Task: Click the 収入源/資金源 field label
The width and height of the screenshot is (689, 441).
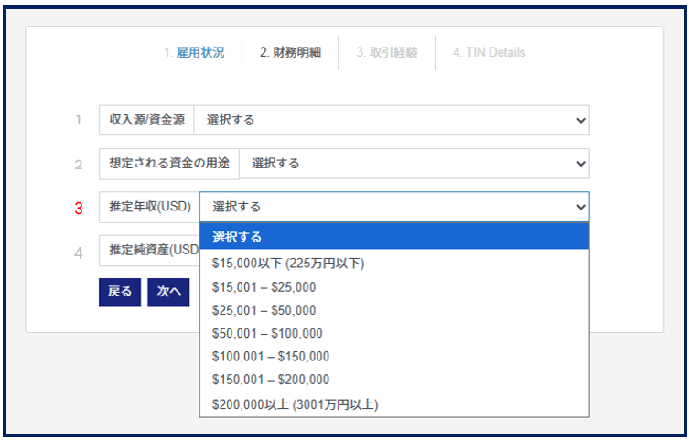Action: click(146, 120)
